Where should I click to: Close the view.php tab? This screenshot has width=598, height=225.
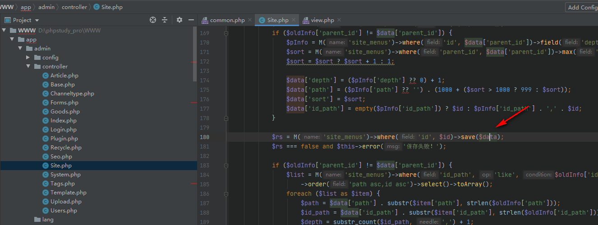coord(339,20)
